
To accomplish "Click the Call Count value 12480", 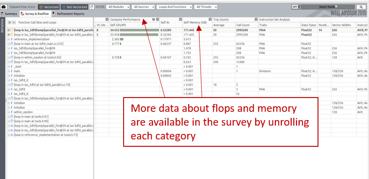I will (x=240, y=62).
